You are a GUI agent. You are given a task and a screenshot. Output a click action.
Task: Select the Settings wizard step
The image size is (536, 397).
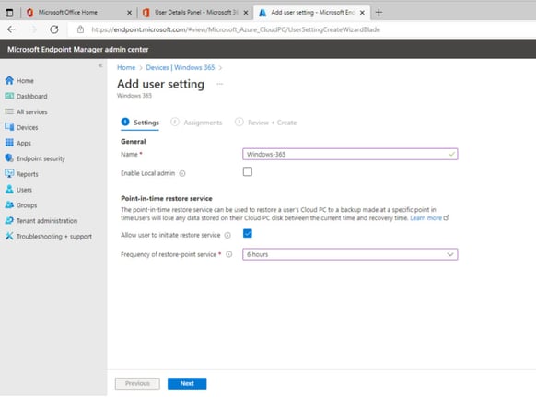(x=140, y=123)
